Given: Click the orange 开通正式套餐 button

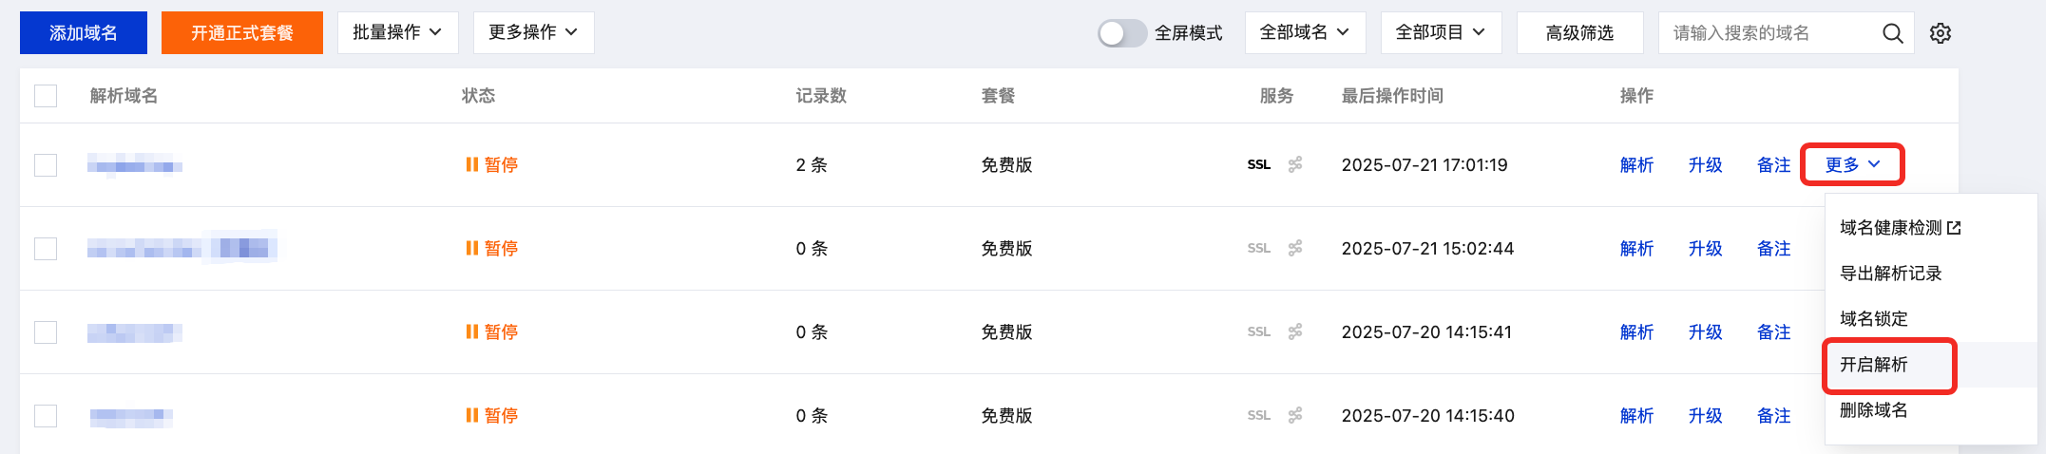Looking at the screenshot, I should 242,33.
